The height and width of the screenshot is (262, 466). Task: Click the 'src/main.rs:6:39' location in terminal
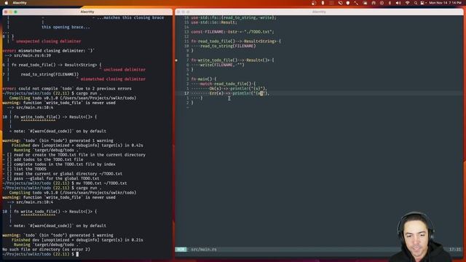tap(31, 55)
